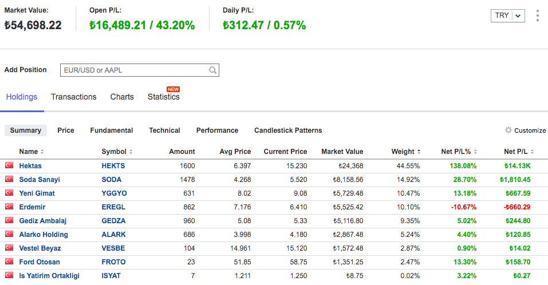Viewport: 548px width, 285px height.
Task: Sort holdings by Weight column arrow
Action: coord(418,152)
